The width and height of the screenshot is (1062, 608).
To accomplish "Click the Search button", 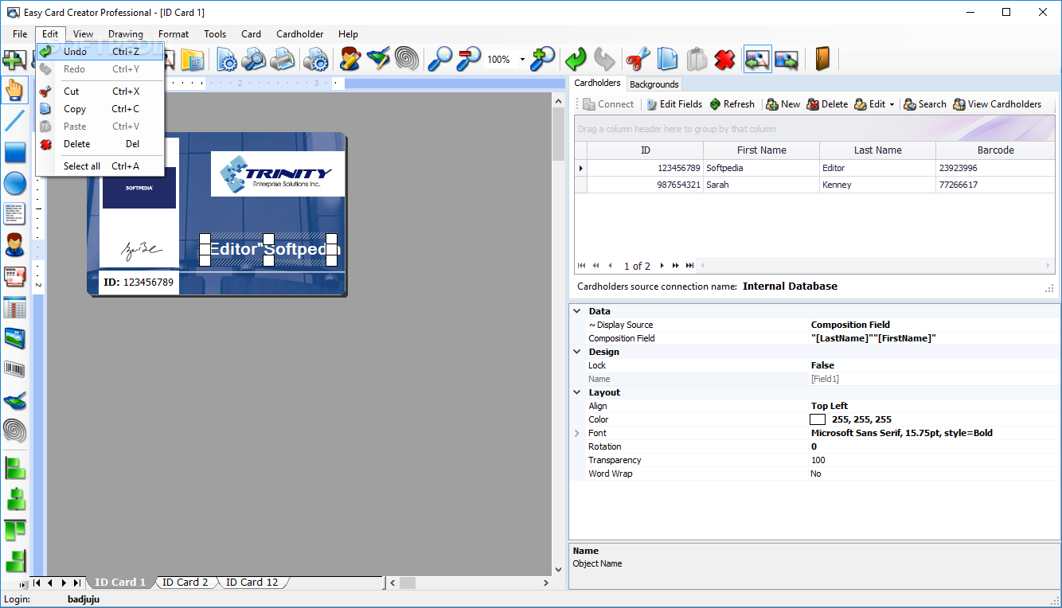I will tap(925, 104).
